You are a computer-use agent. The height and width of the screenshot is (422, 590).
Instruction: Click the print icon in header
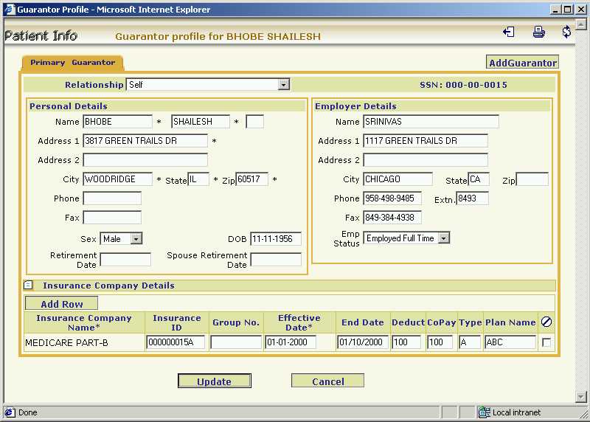(x=539, y=32)
